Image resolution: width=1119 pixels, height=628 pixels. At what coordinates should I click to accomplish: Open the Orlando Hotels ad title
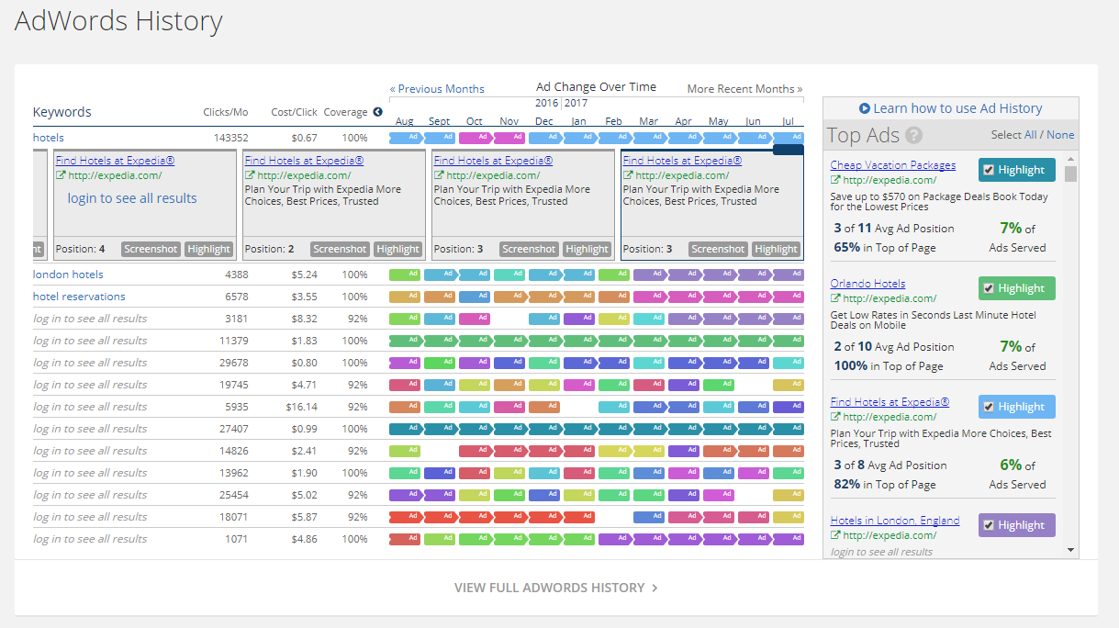867,284
